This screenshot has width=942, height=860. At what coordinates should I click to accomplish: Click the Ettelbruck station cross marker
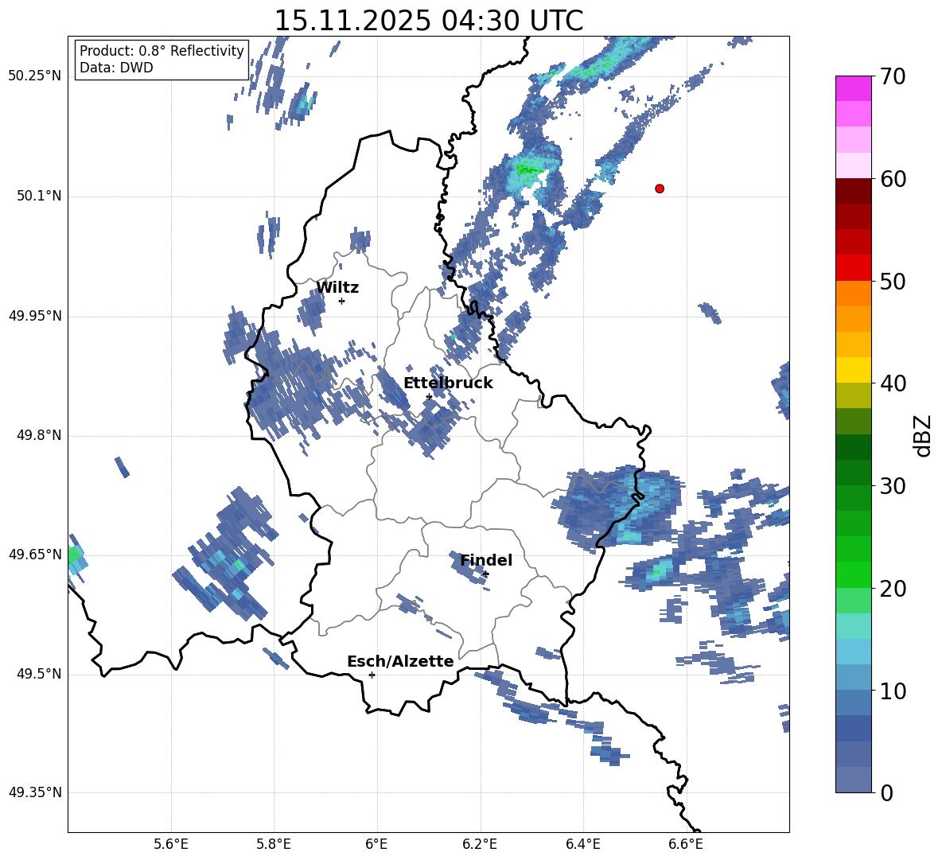pyautogui.click(x=429, y=396)
